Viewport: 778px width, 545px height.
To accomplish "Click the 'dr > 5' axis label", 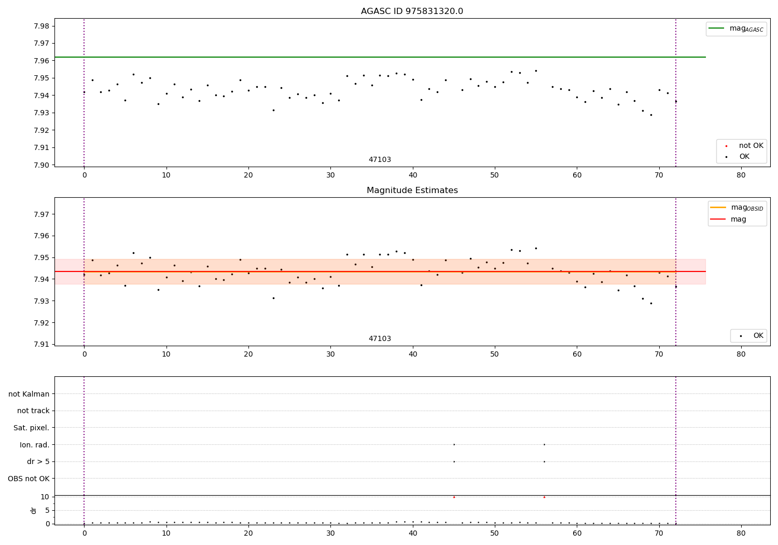I will pos(38,461).
